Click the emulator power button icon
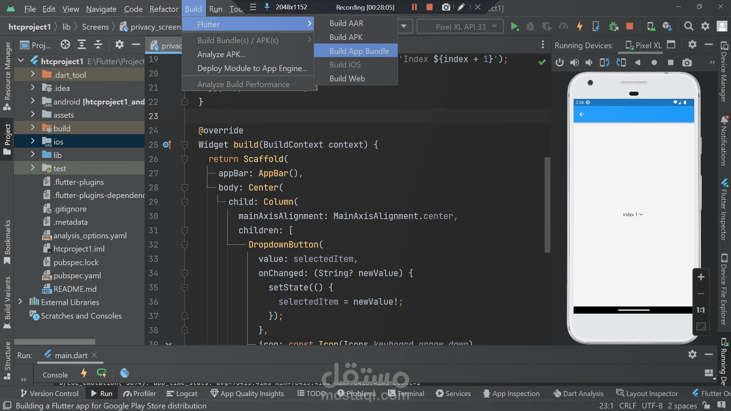 (x=560, y=63)
